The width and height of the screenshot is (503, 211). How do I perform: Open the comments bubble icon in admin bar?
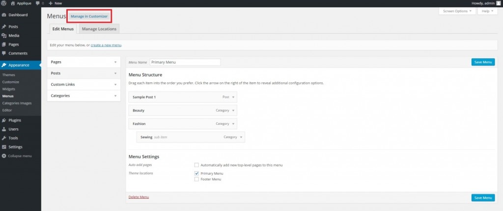pos(38,3)
